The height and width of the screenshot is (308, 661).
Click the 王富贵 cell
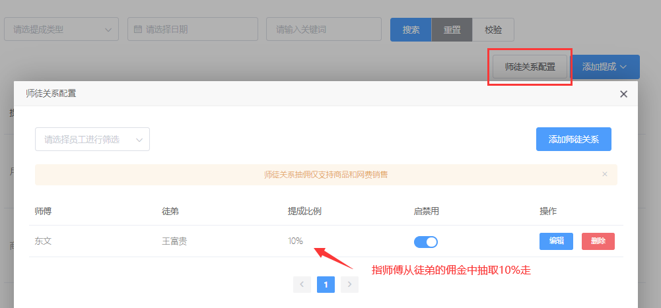coord(174,241)
